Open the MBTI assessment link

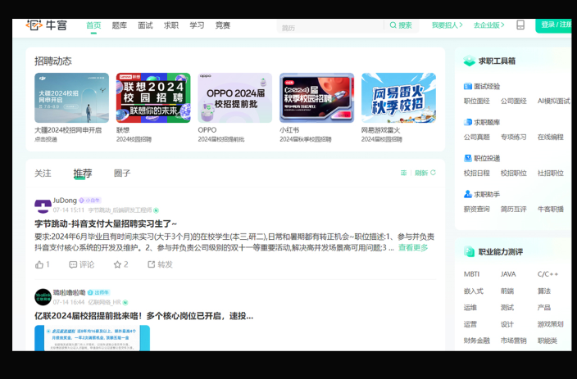pyautogui.click(x=472, y=274)
